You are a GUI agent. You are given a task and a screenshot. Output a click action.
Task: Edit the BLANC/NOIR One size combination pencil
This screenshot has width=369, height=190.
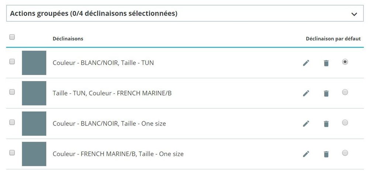coord(306,124)
